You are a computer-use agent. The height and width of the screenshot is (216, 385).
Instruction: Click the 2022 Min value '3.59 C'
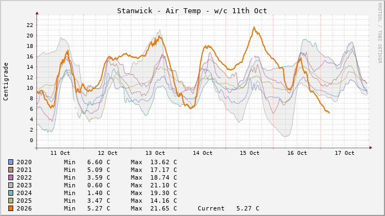[99, 177]
